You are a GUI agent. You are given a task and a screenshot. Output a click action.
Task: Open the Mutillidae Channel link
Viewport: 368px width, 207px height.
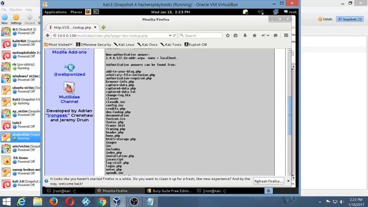coord(69,99)
